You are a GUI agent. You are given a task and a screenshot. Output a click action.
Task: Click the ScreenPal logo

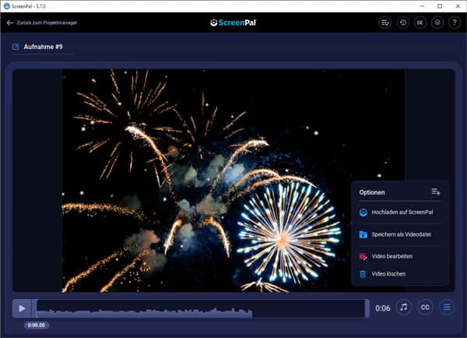(233, 23)
